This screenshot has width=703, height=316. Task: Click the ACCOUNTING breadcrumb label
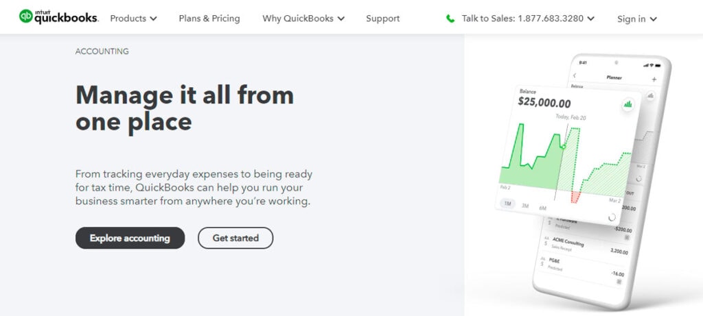[102, 51]
